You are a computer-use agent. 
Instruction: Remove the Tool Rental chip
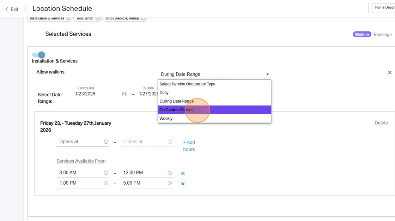click(x=98, y=19)
